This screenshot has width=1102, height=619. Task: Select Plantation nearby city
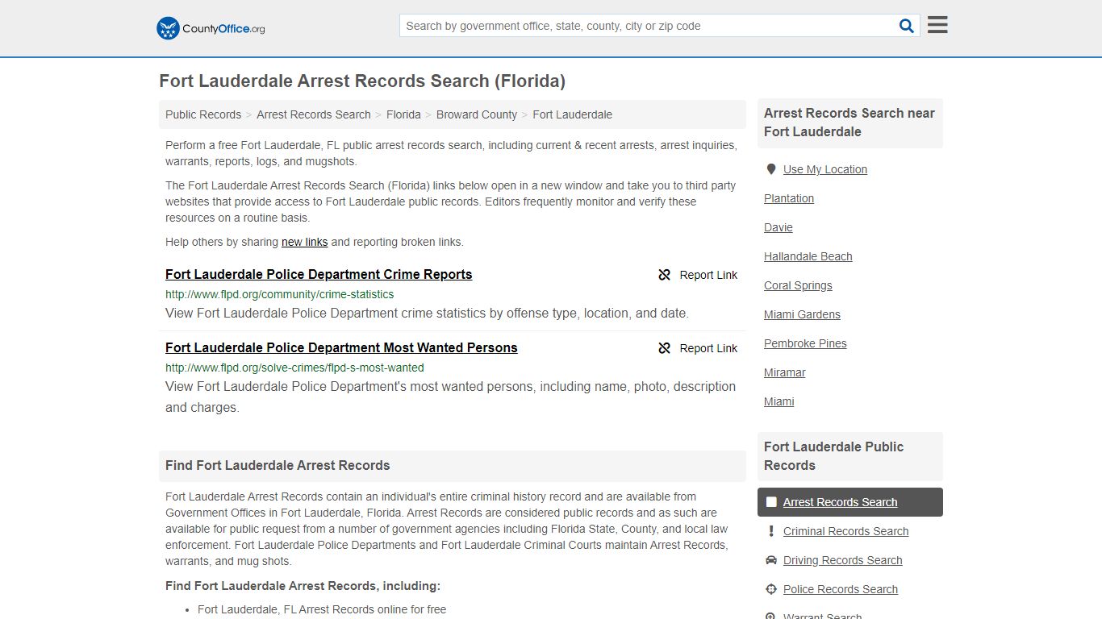point(789,198)
